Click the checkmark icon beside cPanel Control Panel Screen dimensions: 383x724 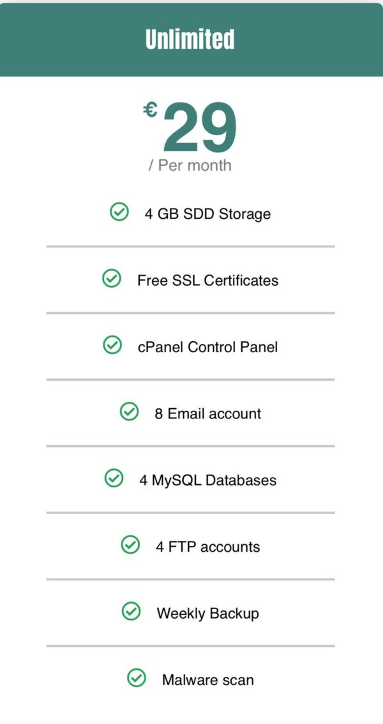112,345
